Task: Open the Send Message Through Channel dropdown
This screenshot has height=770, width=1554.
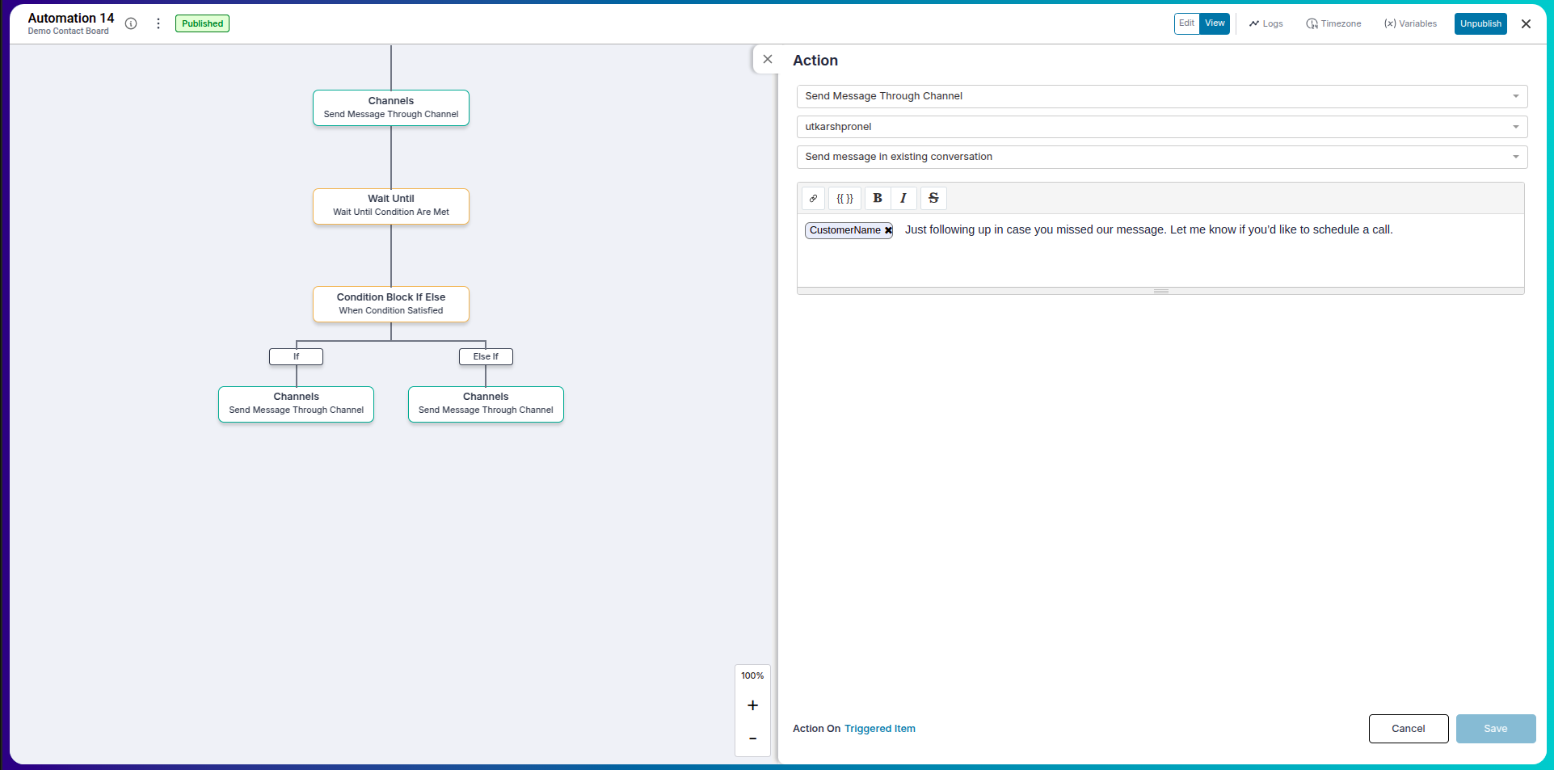Action: tap(1162, 96)
